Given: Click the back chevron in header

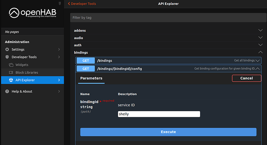Looking at the screenshot, I should (69, 4).
